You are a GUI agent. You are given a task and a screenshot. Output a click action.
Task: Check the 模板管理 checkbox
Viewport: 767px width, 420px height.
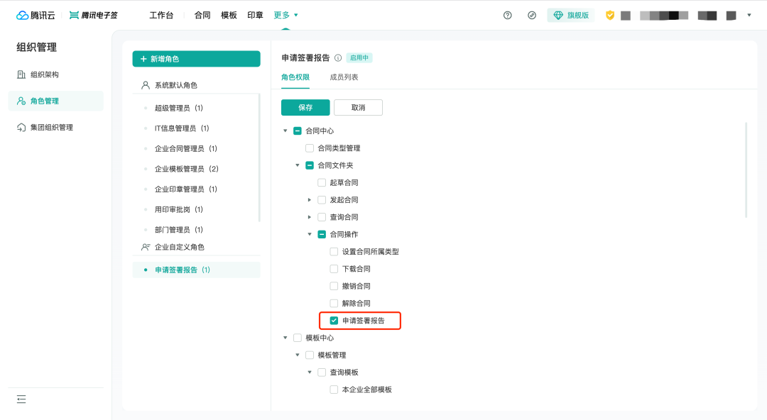tap(310, 355)
